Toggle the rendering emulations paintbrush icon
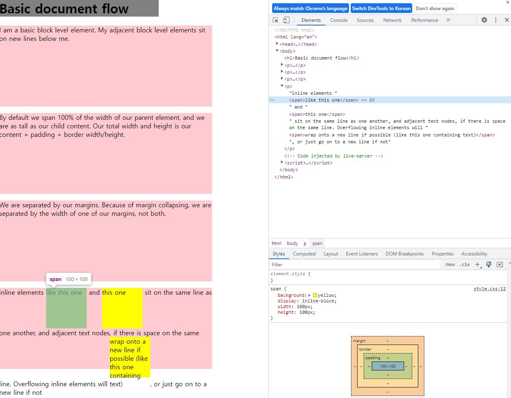The image size is (511, 398). click(489, 264)
